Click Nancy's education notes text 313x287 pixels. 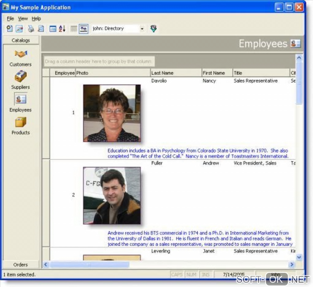(198, 153)
